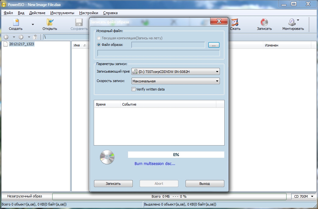Image resolution: width=318 pixels, height=209 pixels.
Task: Click the Abort button
Action: [x=159, y=184]
